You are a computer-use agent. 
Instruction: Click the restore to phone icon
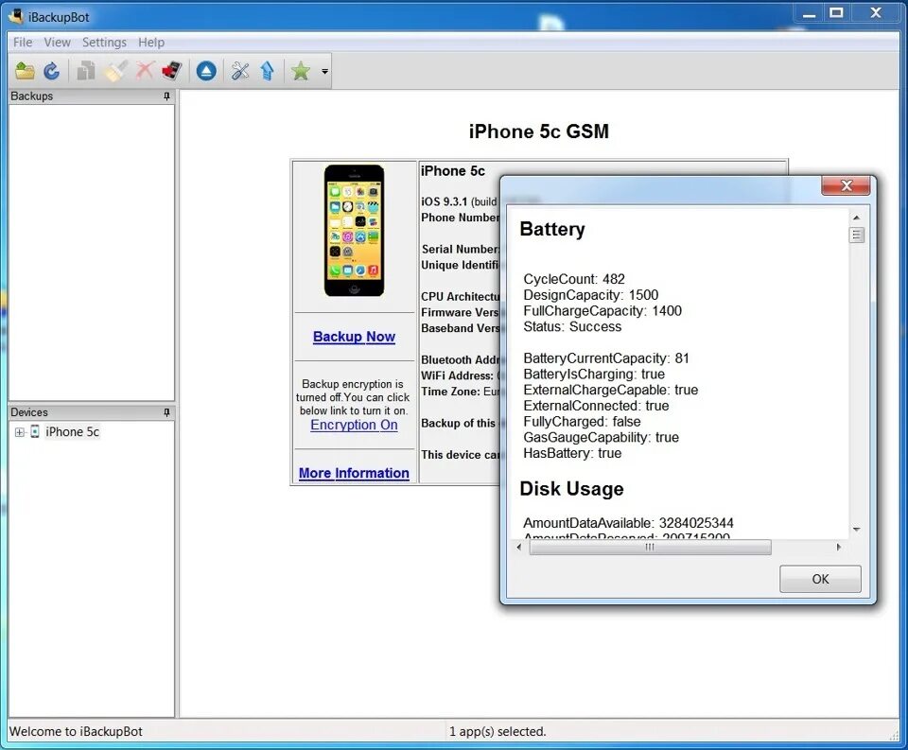(171, 71)
